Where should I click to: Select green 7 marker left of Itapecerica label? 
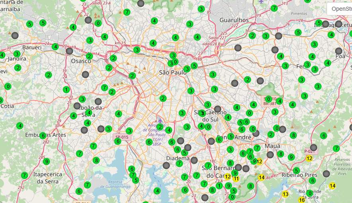coord(24,176)
